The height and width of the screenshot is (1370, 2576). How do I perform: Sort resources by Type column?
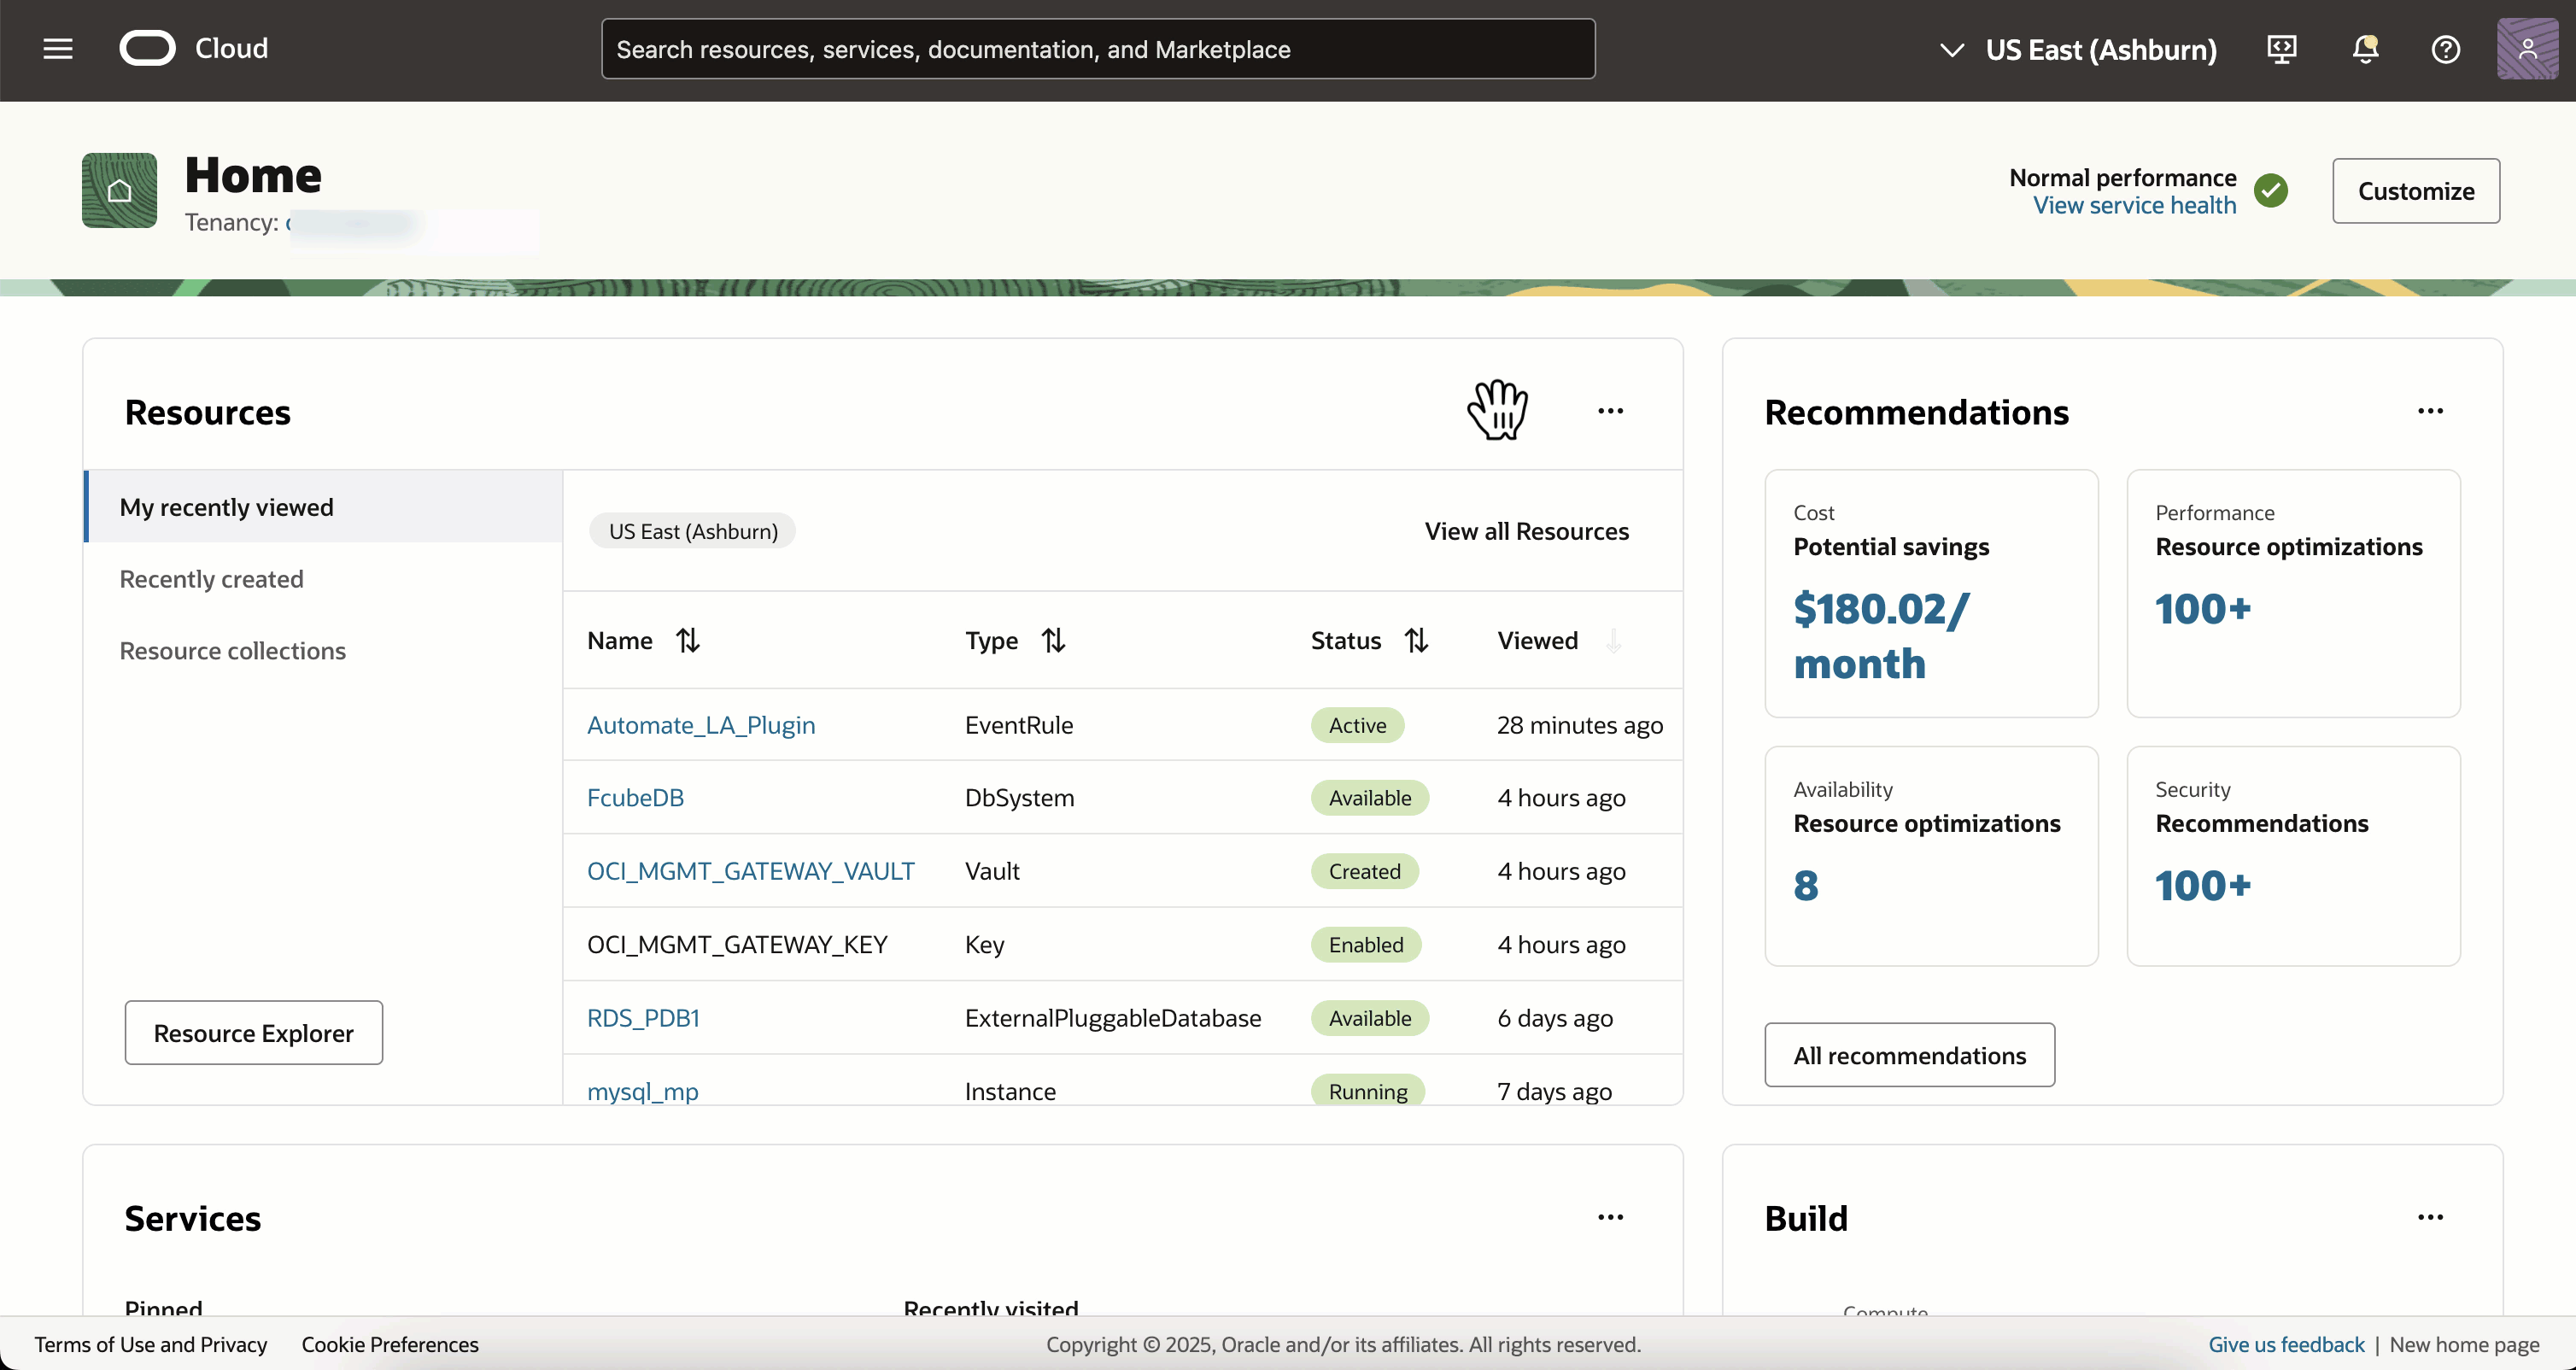pyautogui.click(x=1053, y=640)
